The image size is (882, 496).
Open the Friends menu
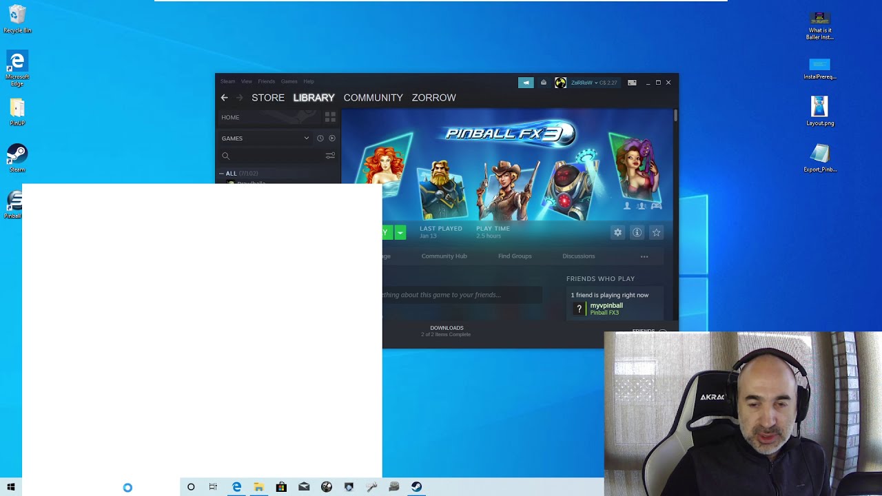click(x=266, y=81)
